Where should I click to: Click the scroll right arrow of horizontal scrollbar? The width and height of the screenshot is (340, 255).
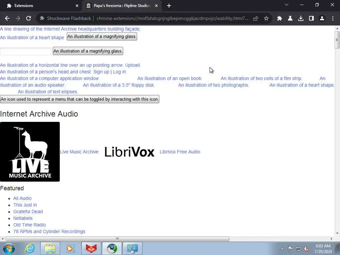tap(331, 239)
